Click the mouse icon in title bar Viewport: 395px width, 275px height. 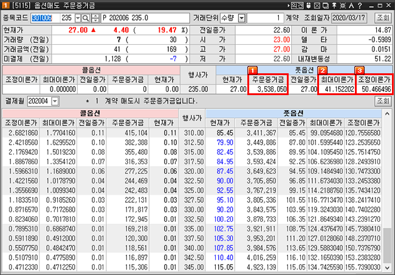pyautogui.click(x=308, y=5)
